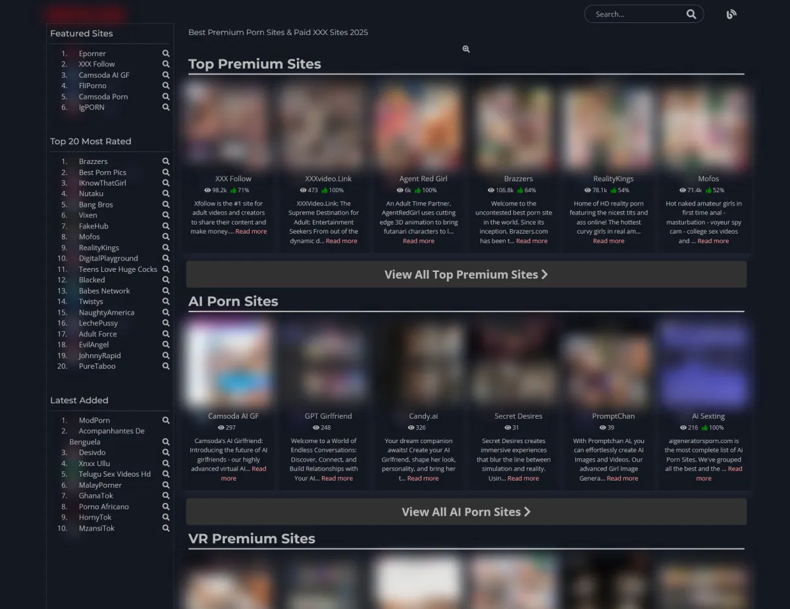
Task: Click the magnifier icon next to Twistys
Action: pyautogui.click(x=166, y=302)
